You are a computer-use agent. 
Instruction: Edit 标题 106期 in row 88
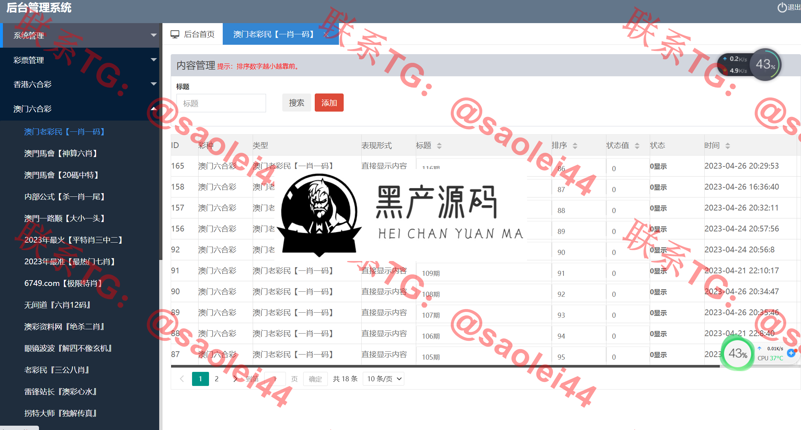click(x=483, y=336)
